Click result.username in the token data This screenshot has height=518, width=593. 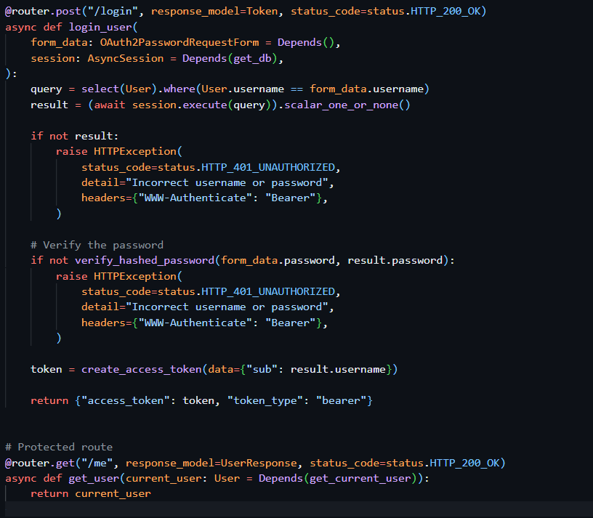[338, 369]
